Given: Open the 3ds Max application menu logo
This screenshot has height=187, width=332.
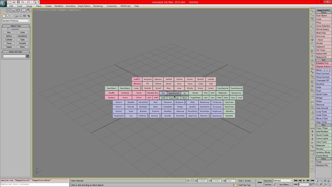Looking at the screenshot, I should tap(3, 3).
